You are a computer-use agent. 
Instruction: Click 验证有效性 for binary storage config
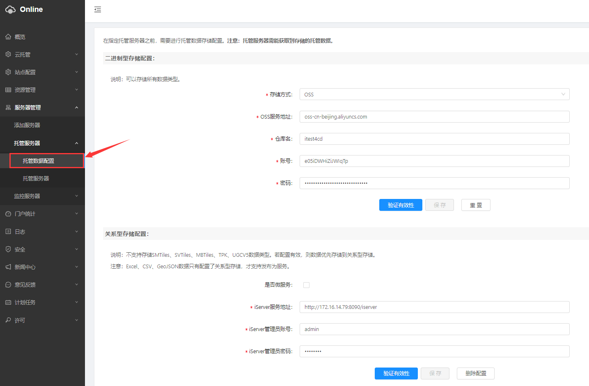pyautogui.click(x=401, y=205)
